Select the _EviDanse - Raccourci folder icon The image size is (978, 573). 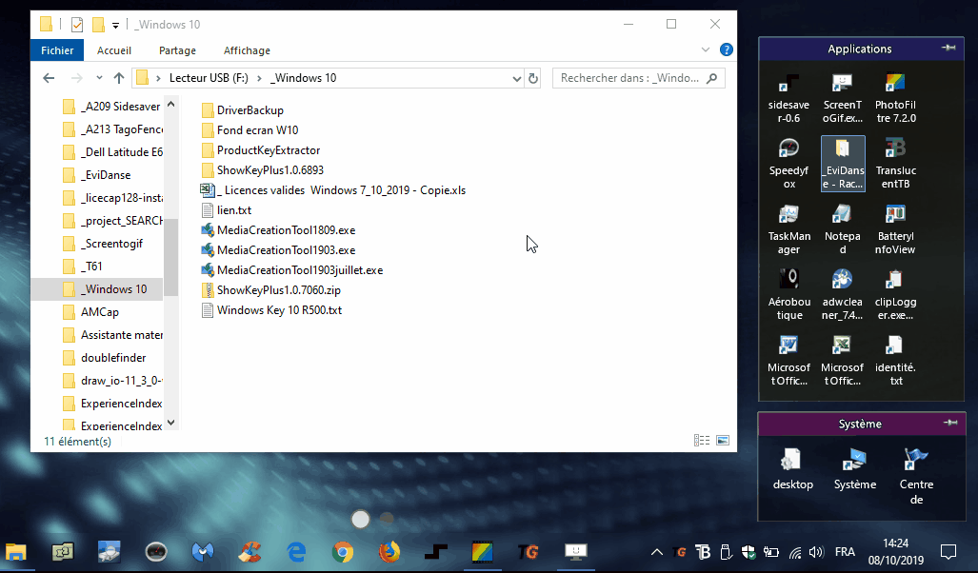pos(843,164)
